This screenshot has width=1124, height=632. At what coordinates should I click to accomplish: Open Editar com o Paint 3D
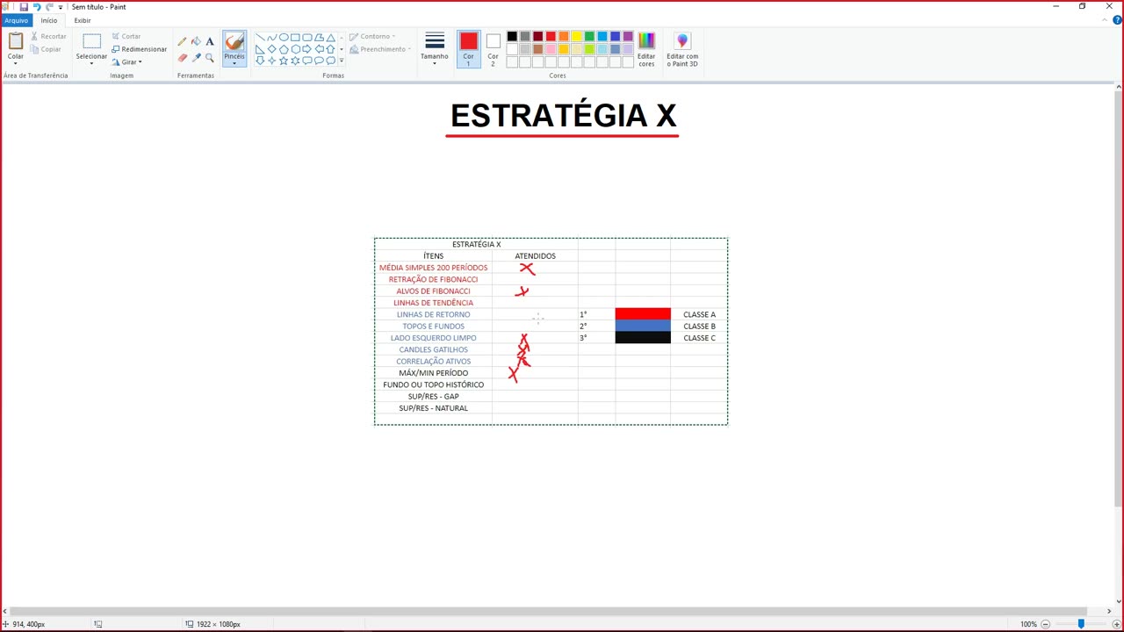point(682,50)
